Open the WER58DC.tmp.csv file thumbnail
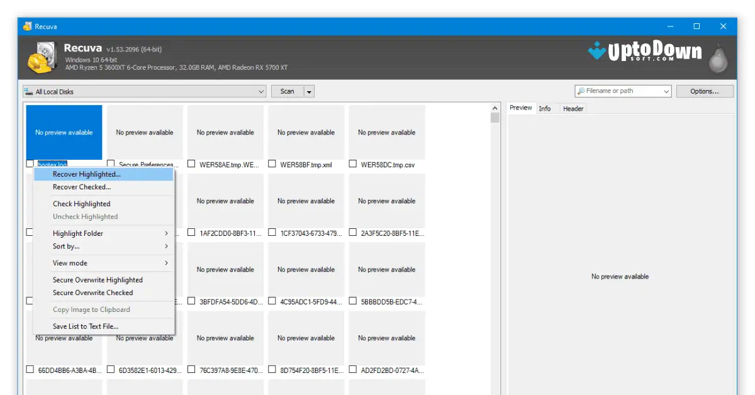Viewport: 755px width, 395px height. [386, 131]
